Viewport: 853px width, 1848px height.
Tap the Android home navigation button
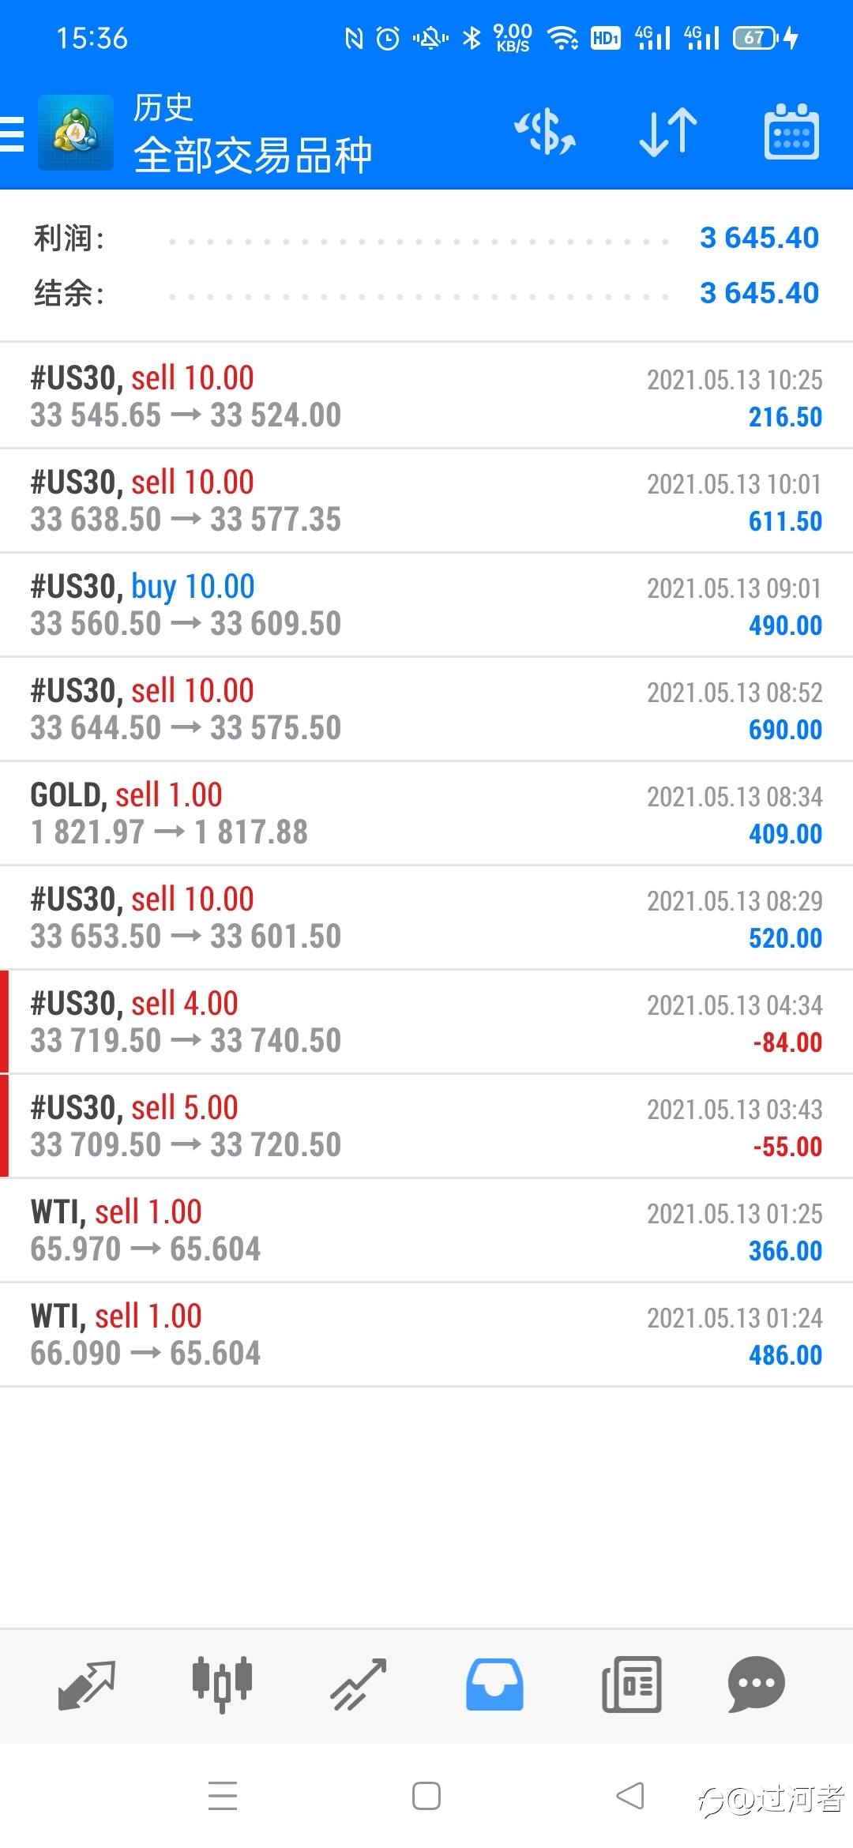coord(426,1796)
